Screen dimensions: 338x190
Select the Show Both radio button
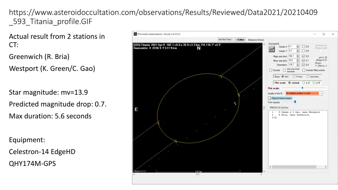click(x=283, y=77)
